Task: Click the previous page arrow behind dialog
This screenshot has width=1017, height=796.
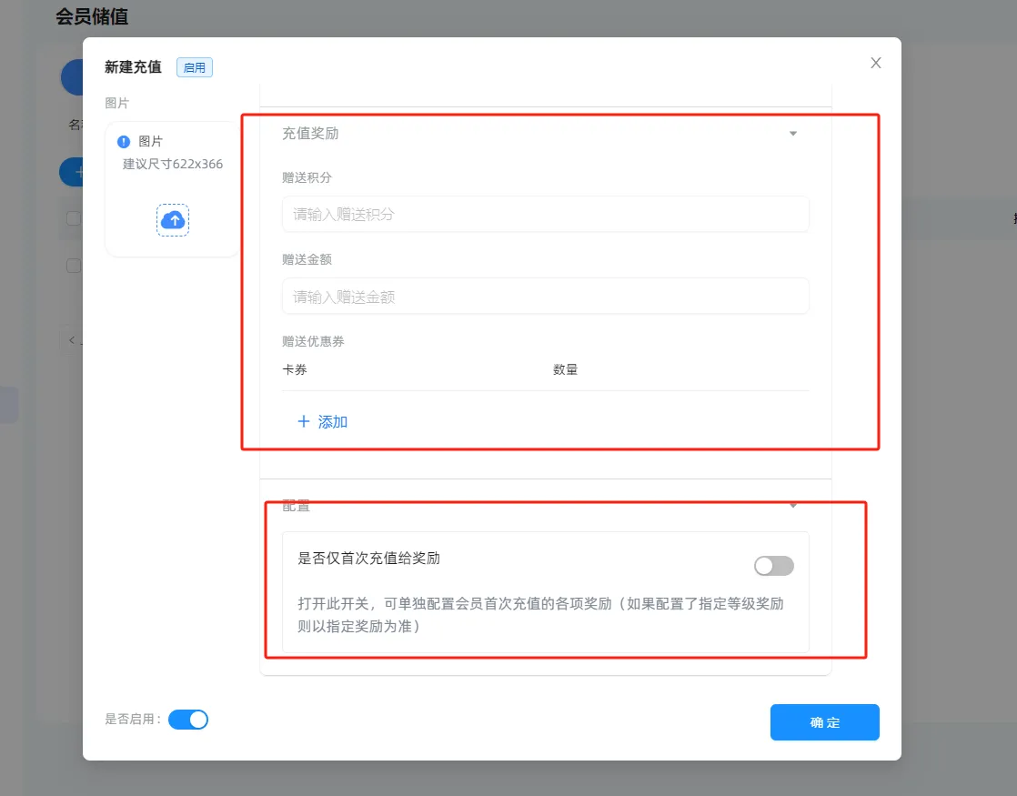Action: (73, 340)
